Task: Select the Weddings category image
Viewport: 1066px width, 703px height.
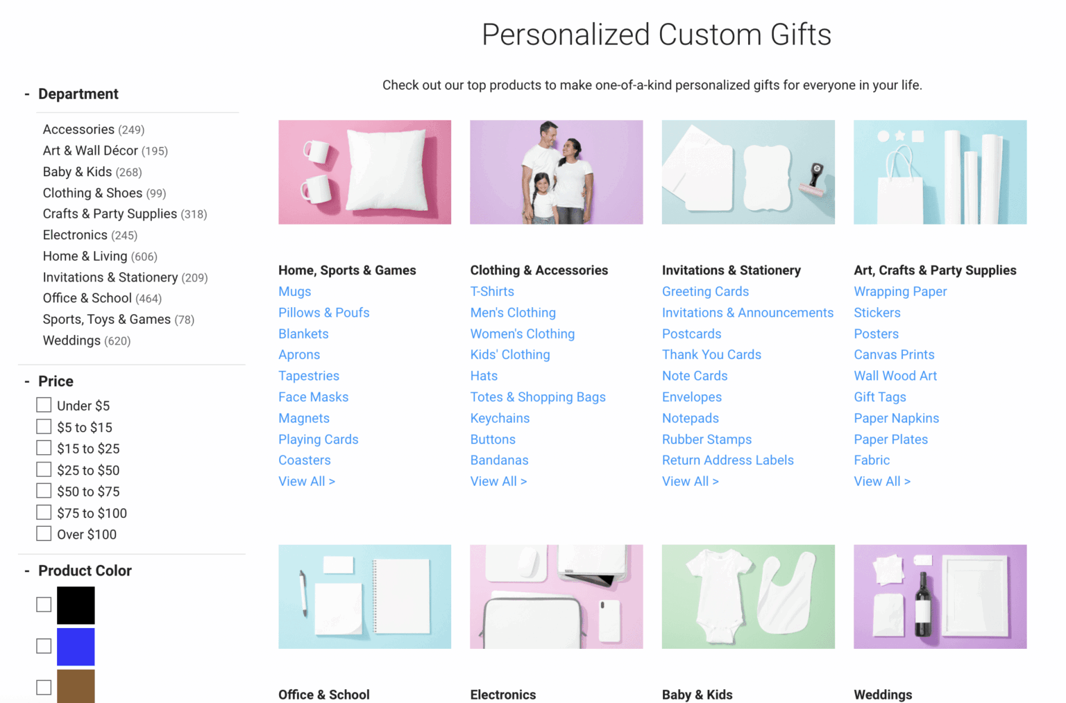Action: (x=940, y=596)
